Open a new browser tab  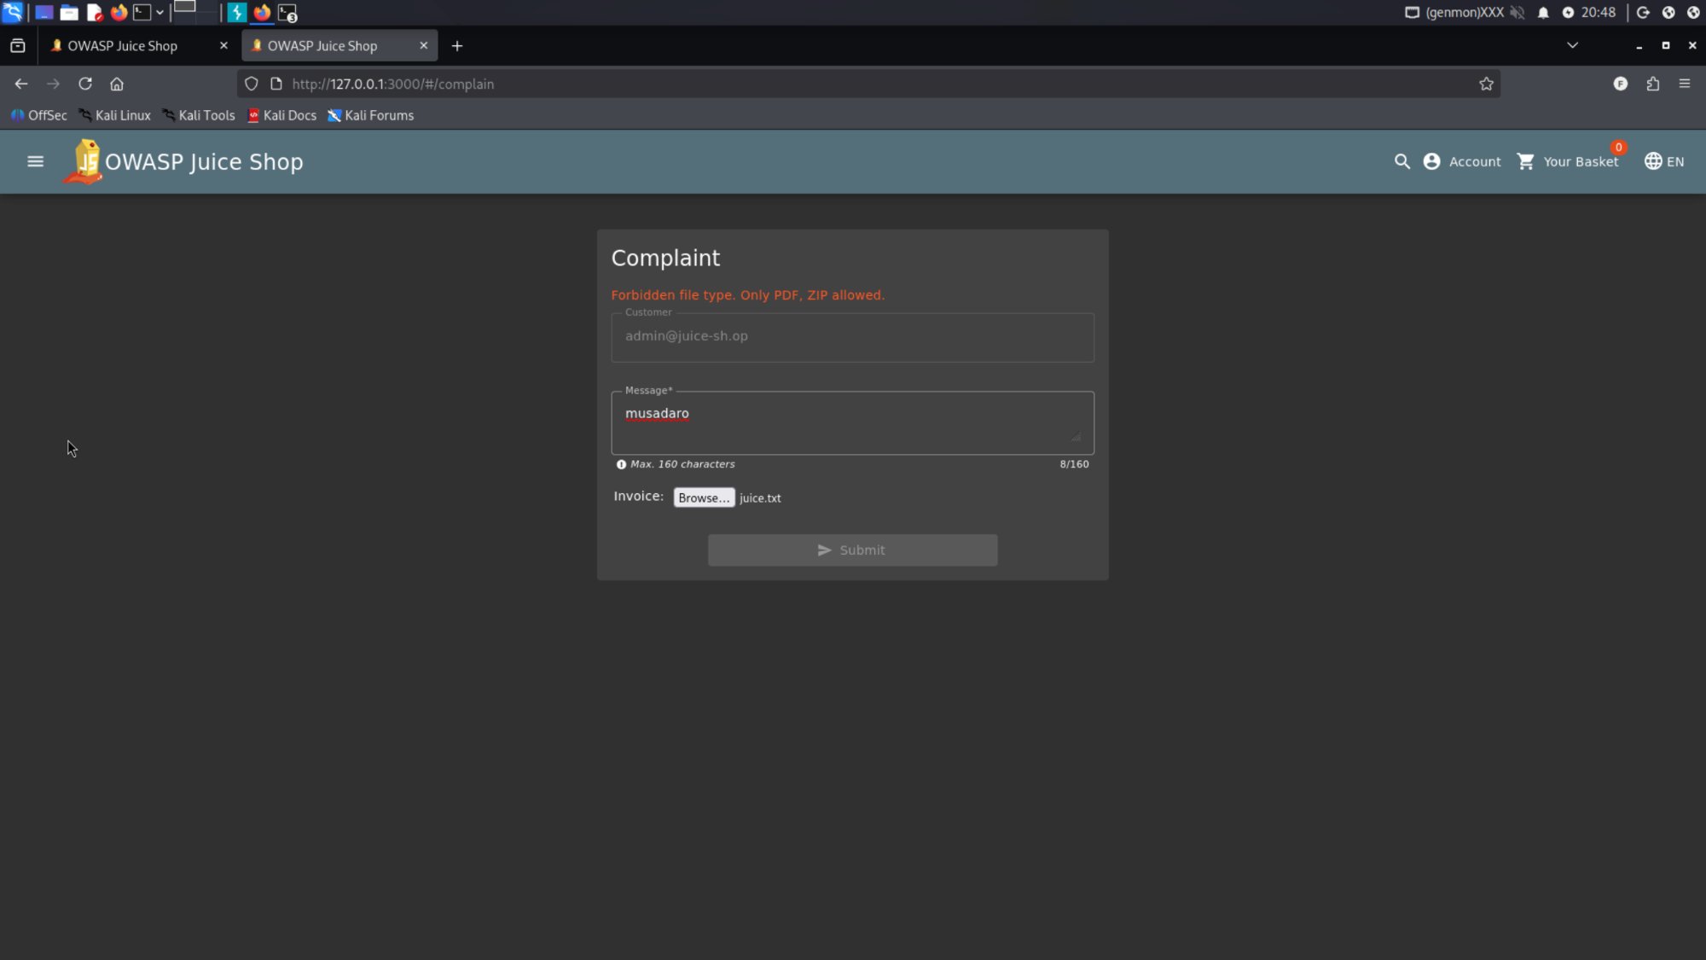(x=457, y=46)
